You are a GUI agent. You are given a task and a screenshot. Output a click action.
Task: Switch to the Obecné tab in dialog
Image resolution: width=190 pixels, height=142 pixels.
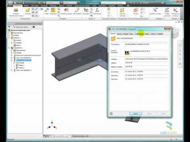(113, 34)
